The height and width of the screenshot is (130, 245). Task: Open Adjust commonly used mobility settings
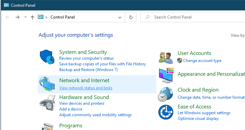pos(95,115)
